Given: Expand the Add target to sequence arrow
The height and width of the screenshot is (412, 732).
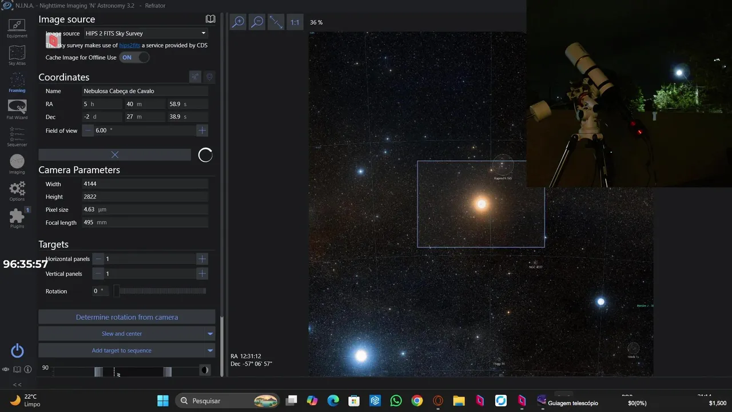Looking at the screenshot, I should pyautogui.click(x=210, y=350).
